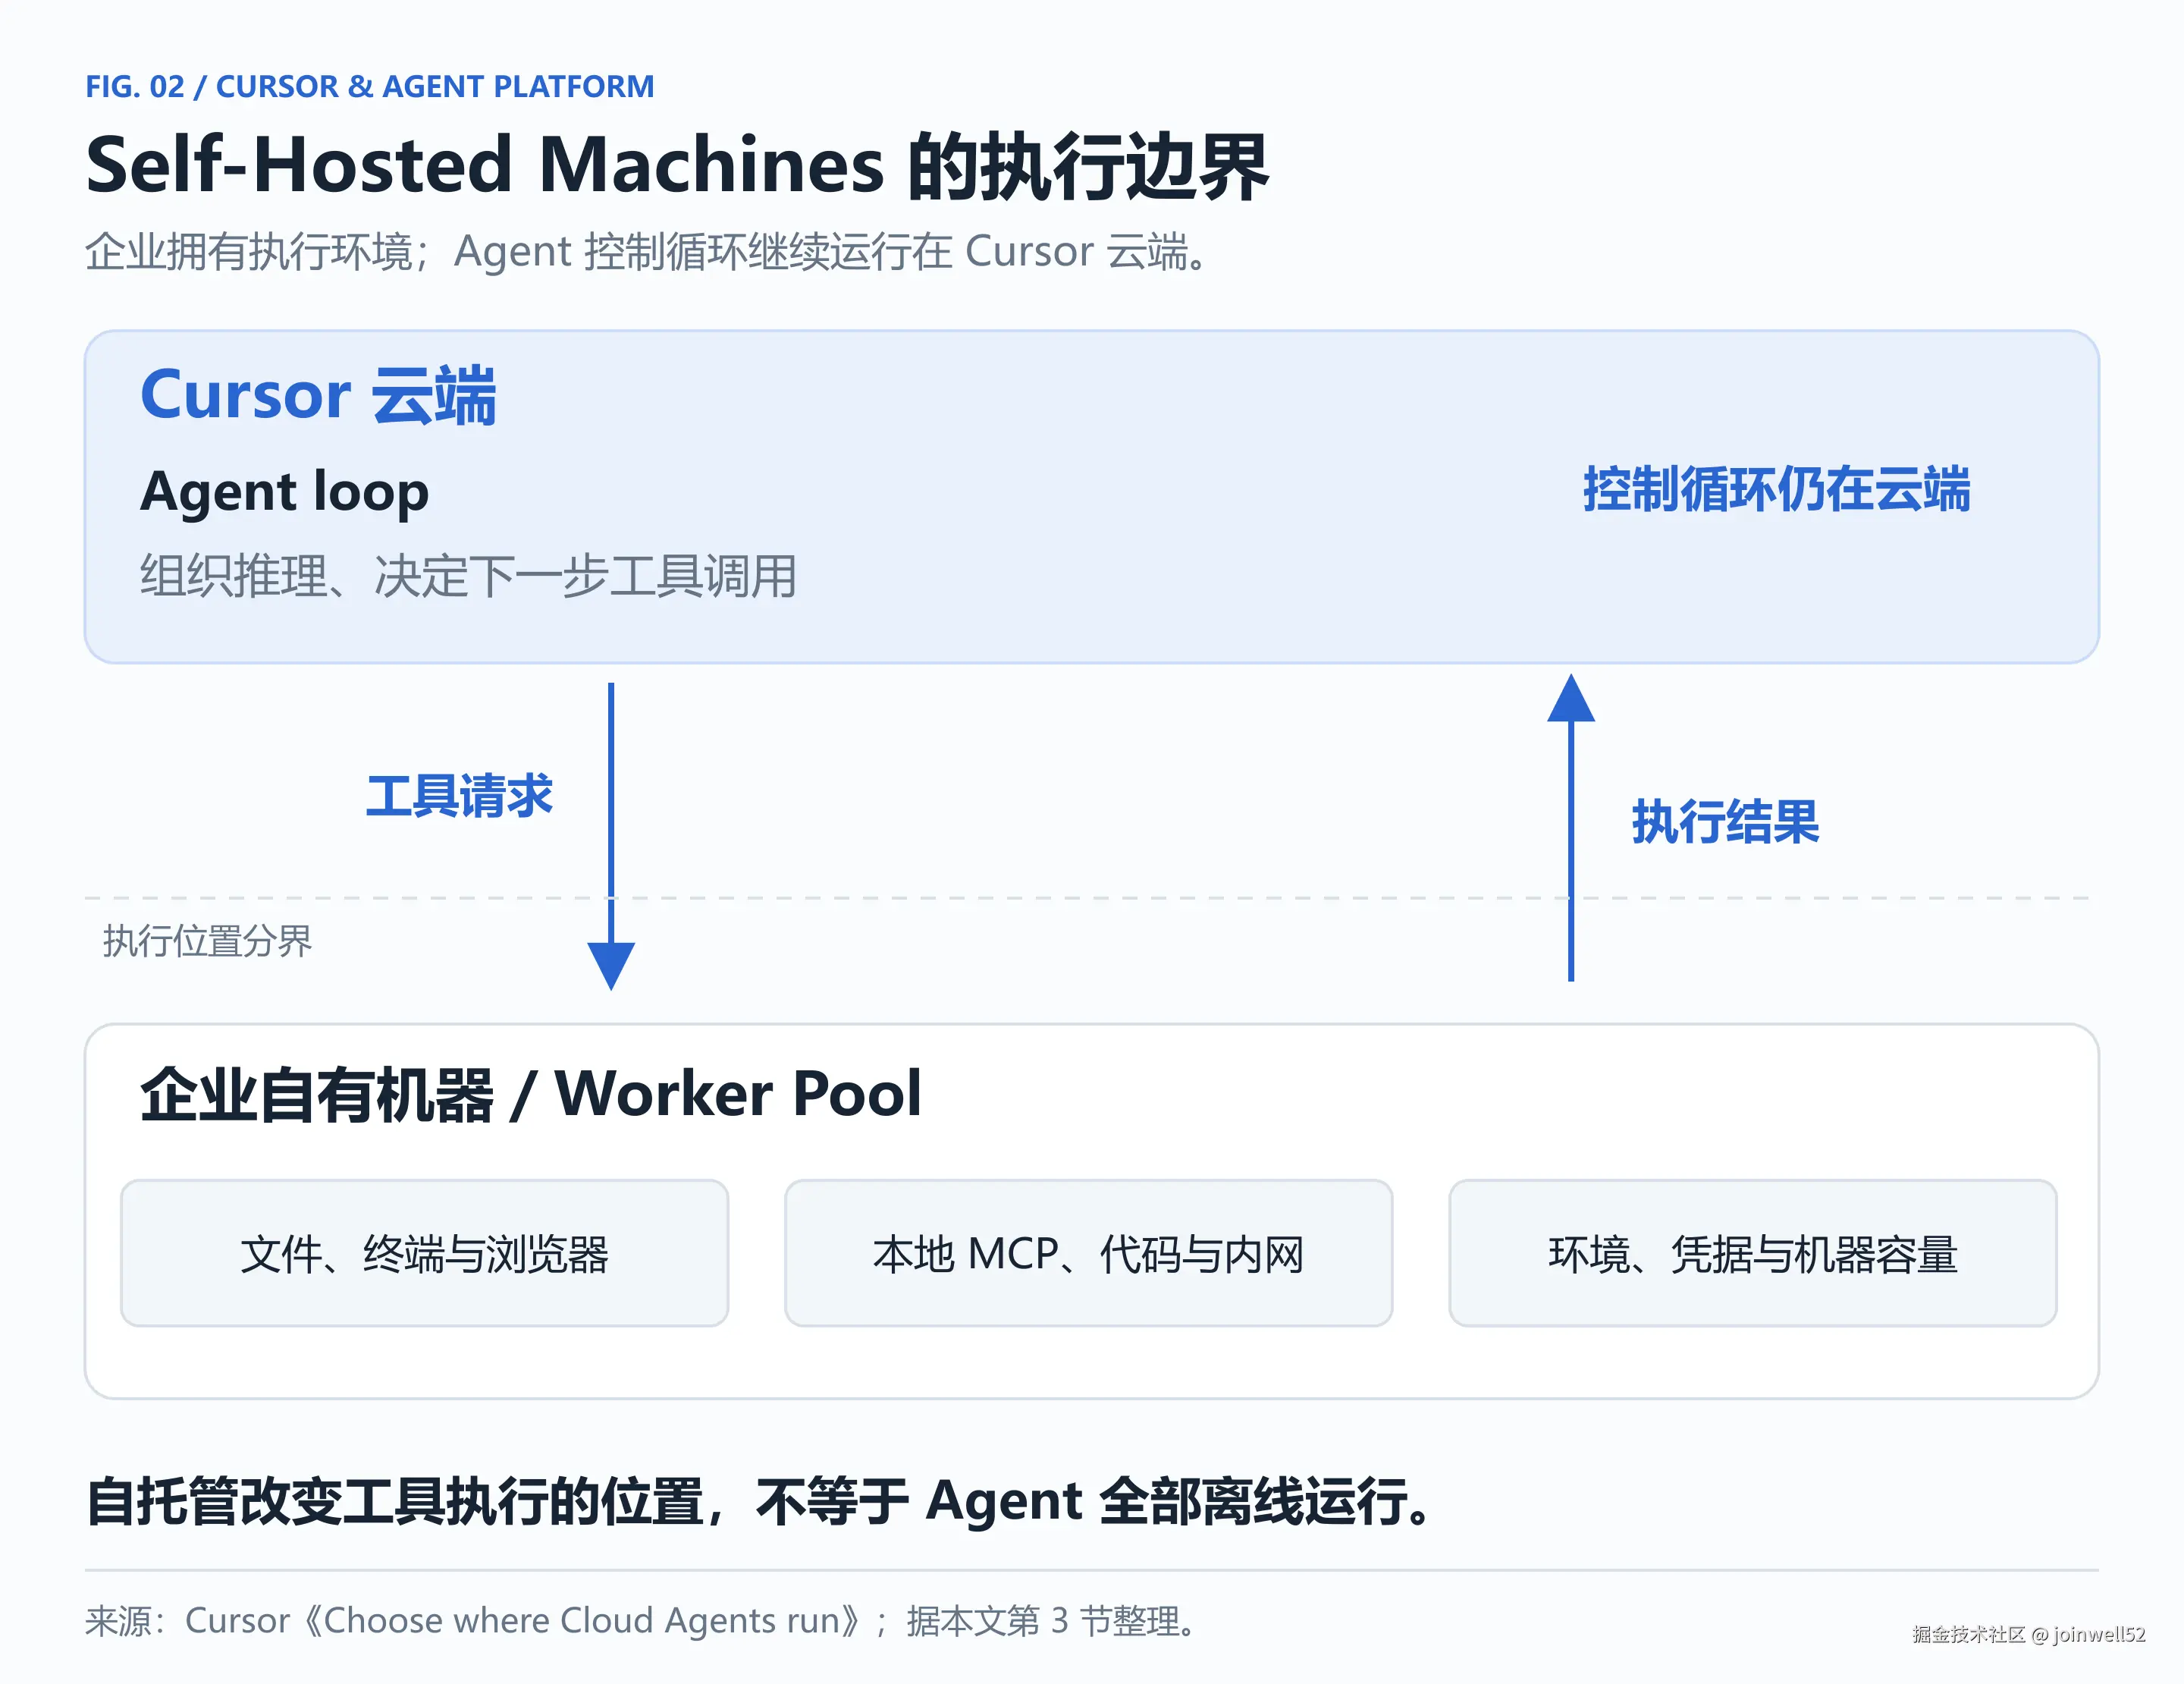Click the '执行结果' label

coord(1725,822)
